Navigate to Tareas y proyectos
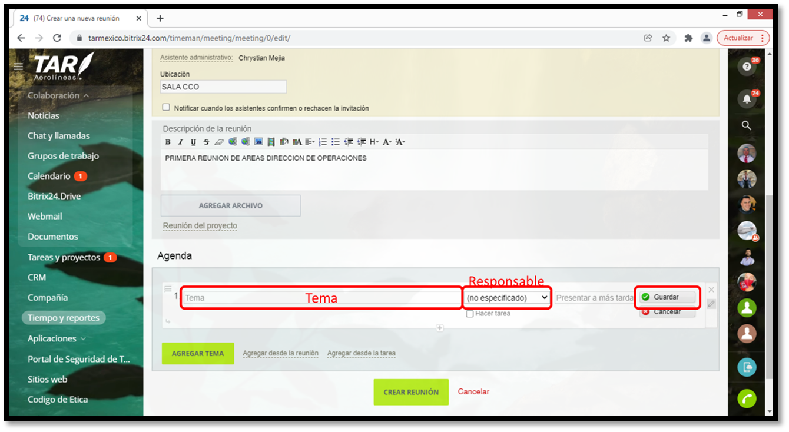Viewport: 789px width, 432px height. pos(64,257)
